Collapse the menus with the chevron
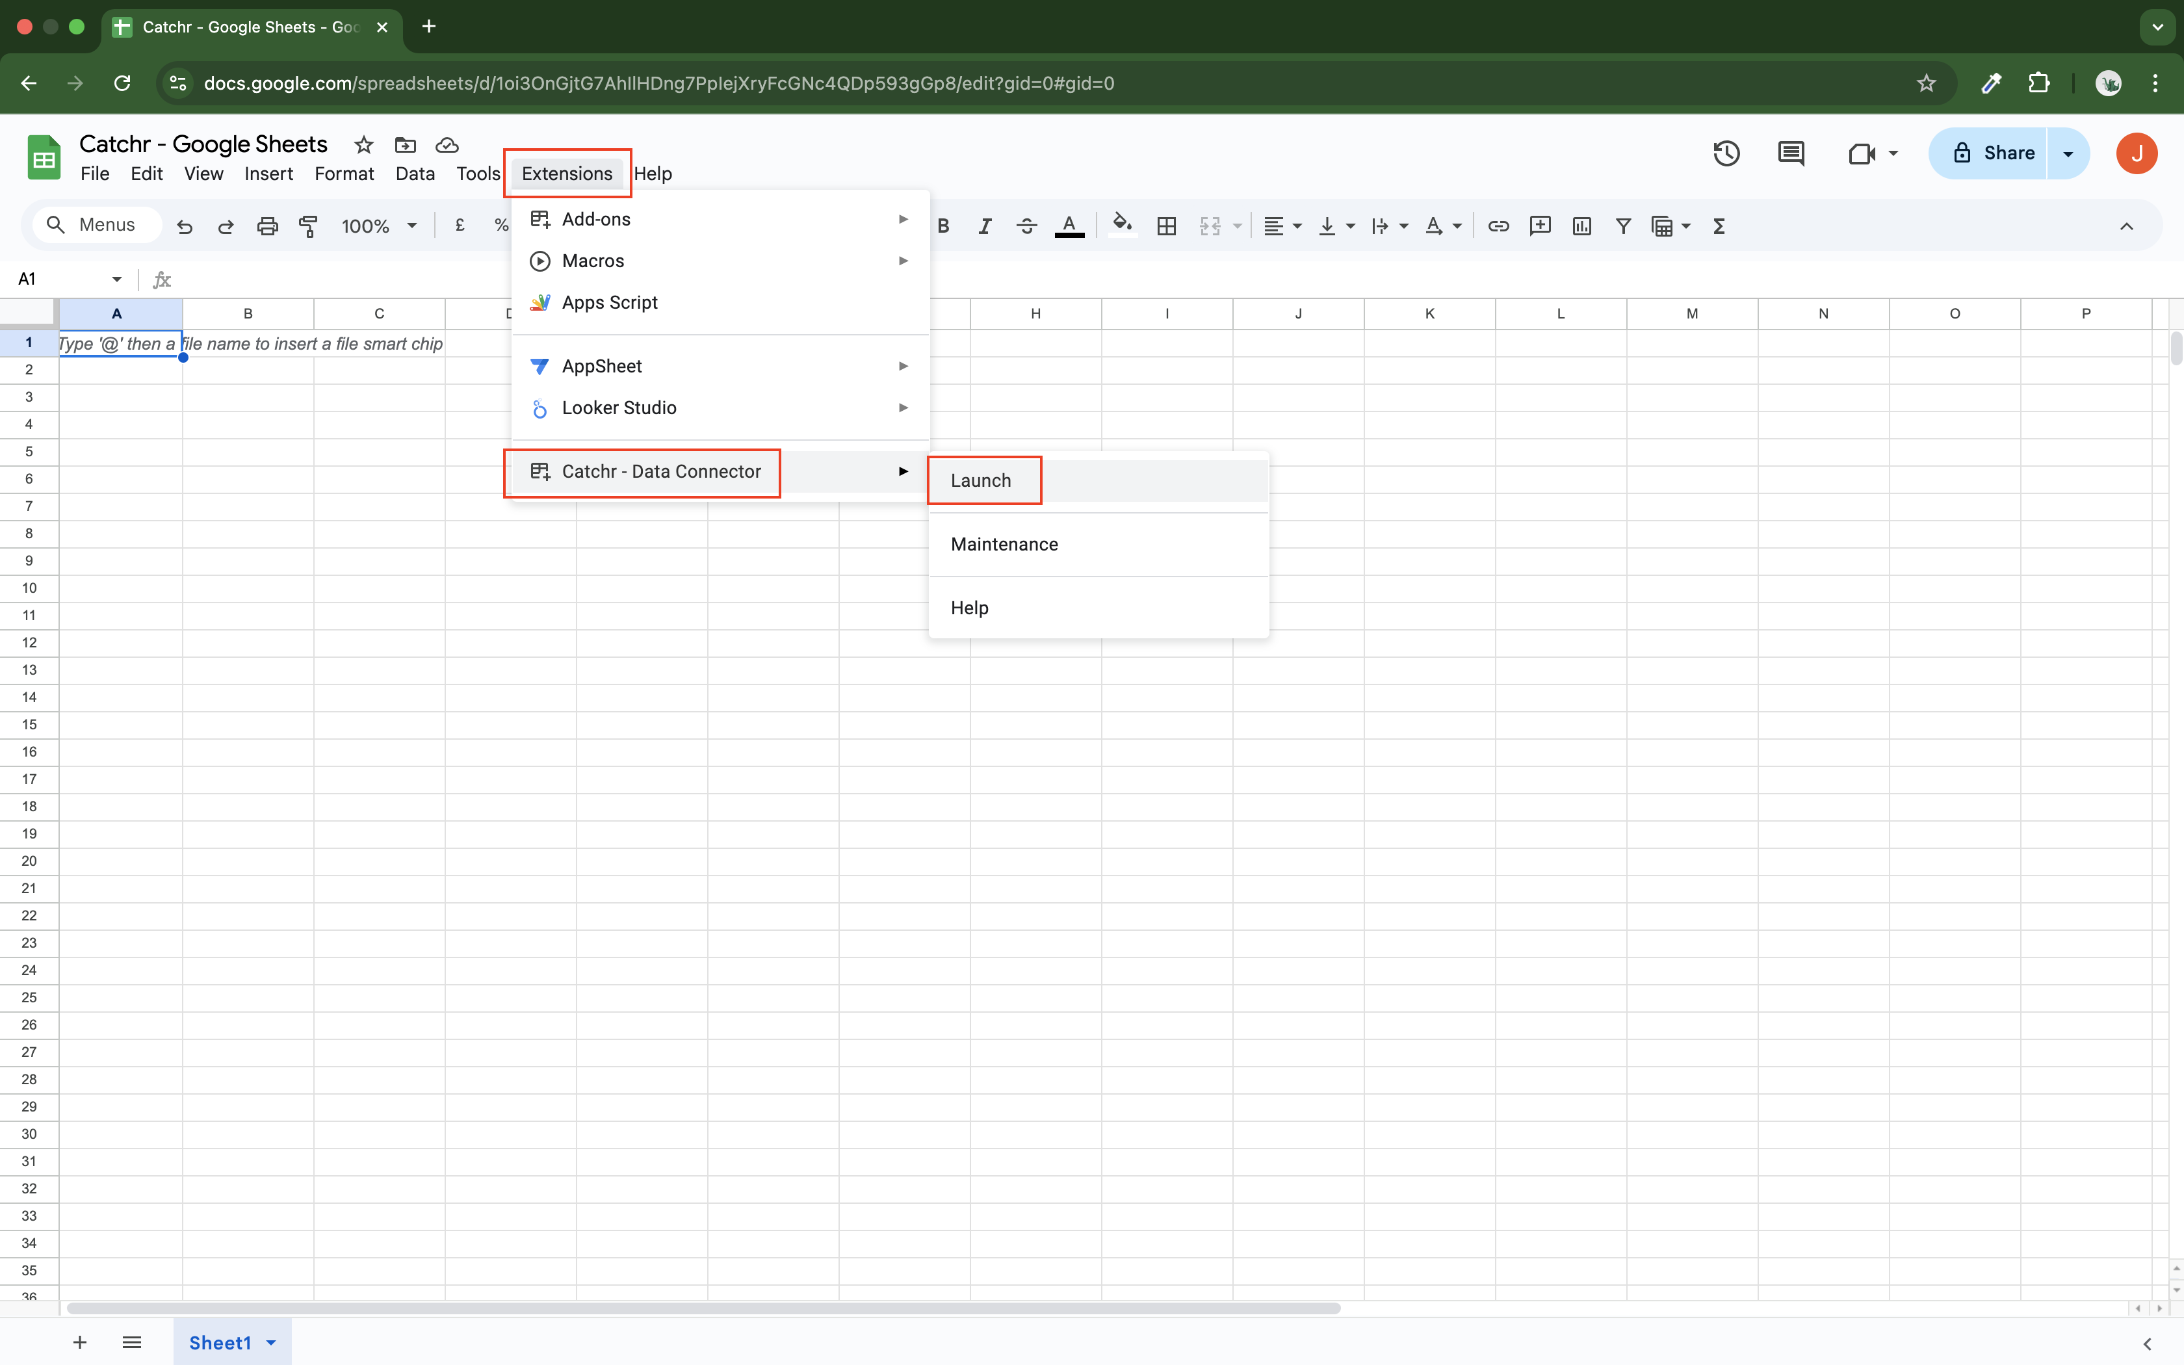Screen dimensions: 2184x1365 (2126, 226)
